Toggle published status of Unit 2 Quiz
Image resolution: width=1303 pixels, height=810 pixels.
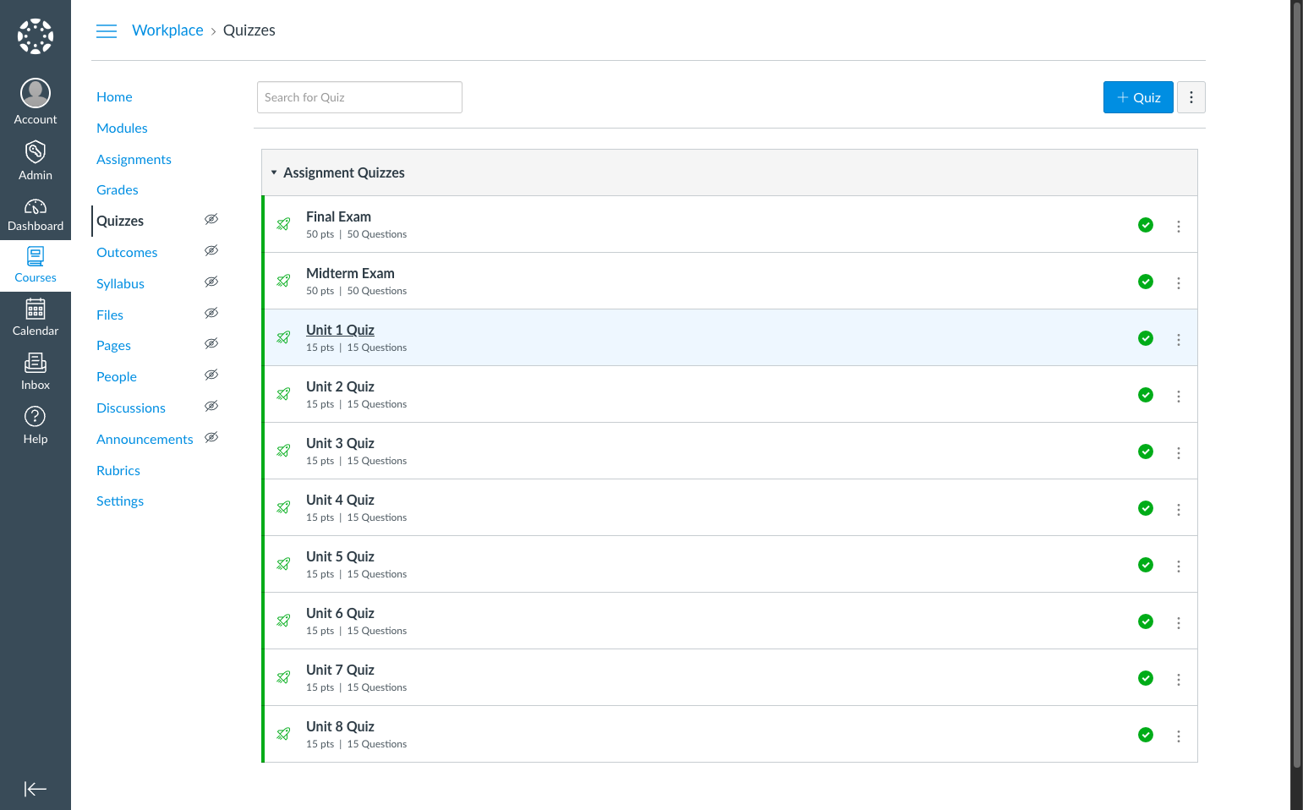point(1146,395)
